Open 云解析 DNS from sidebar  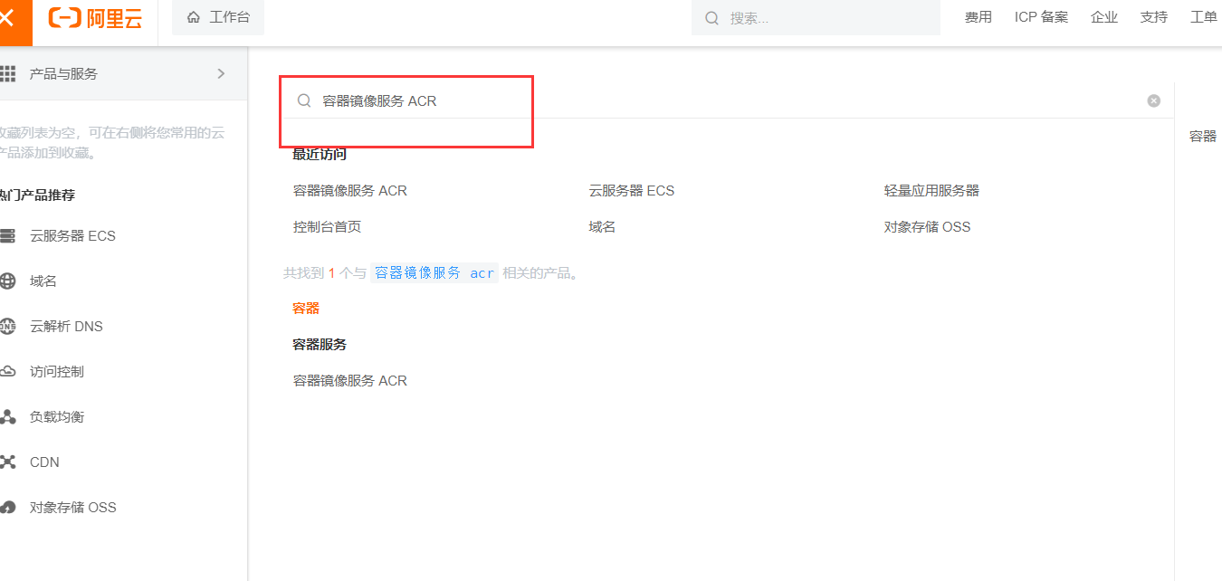coord(66,327)
